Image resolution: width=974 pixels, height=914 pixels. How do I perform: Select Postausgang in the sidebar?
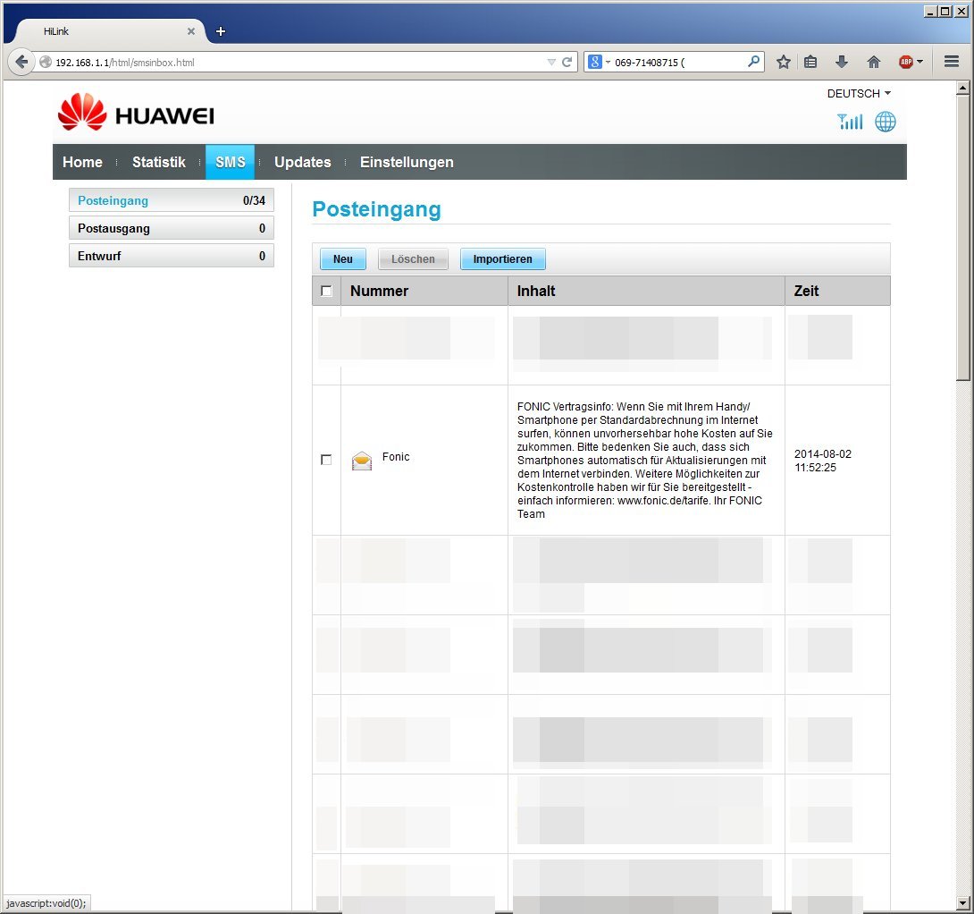click(171, 228)
